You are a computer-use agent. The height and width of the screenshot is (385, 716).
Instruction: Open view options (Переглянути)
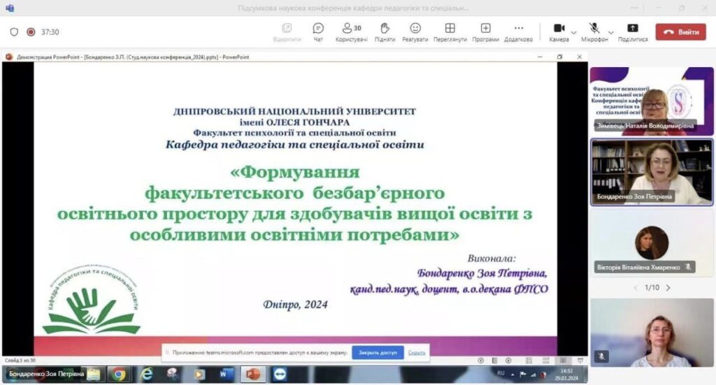click(450, 32)
